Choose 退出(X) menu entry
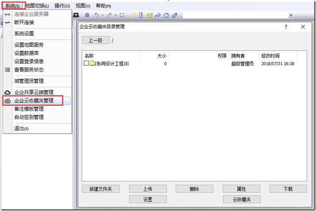Image resolution: width=316 pixels, height=211 pixels. pos(37,128)
